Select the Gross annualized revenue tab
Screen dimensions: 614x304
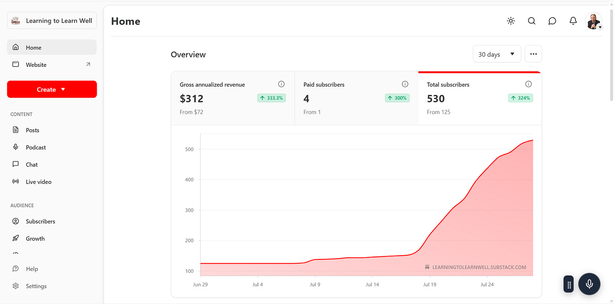(x=233, y=98)
